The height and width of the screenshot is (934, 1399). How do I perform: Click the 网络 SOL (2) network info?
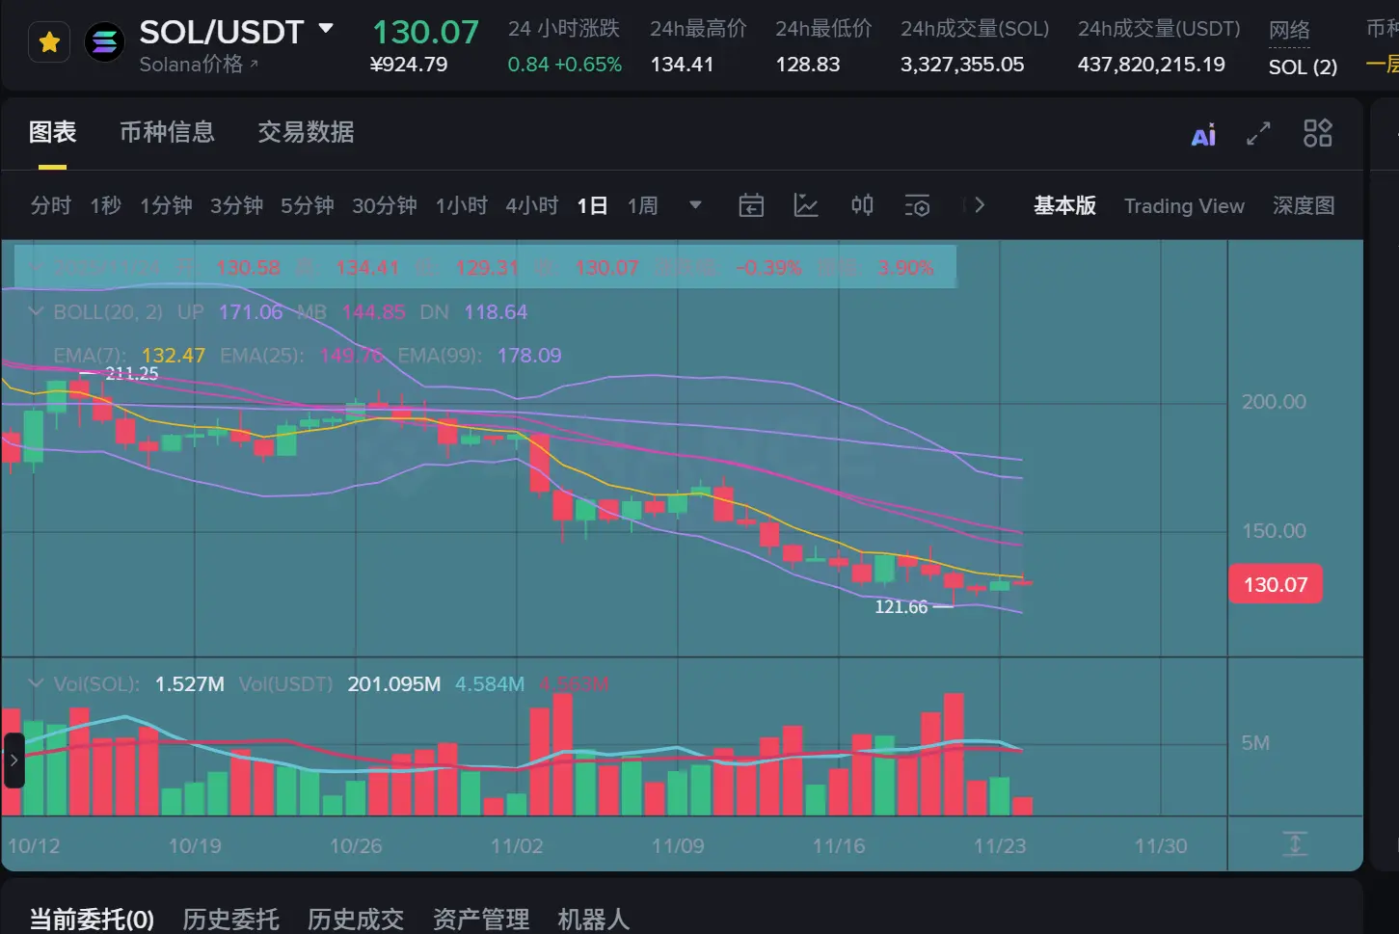(1303, 49)
